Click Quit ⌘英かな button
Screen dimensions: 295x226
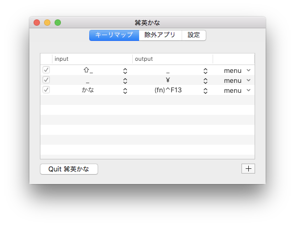tap(69, 169)
